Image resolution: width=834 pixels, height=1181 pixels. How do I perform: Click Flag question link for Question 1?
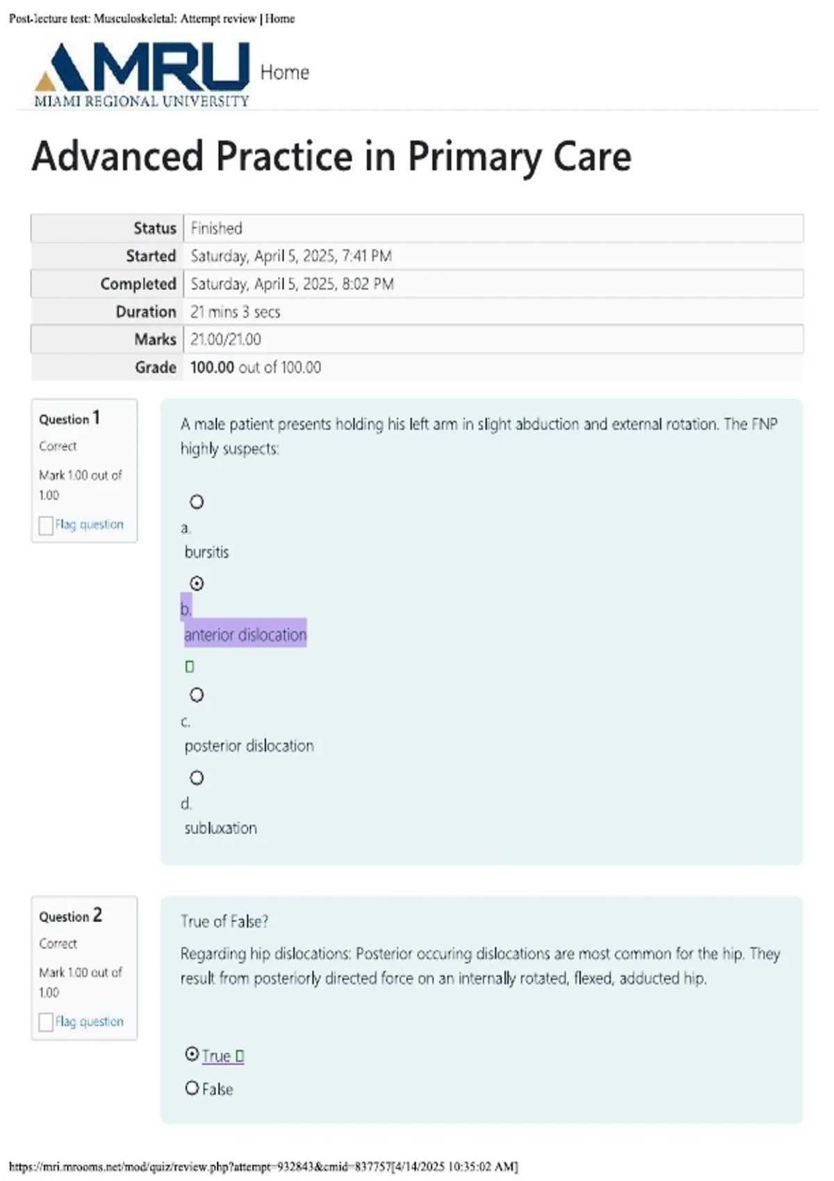point(90,525)
